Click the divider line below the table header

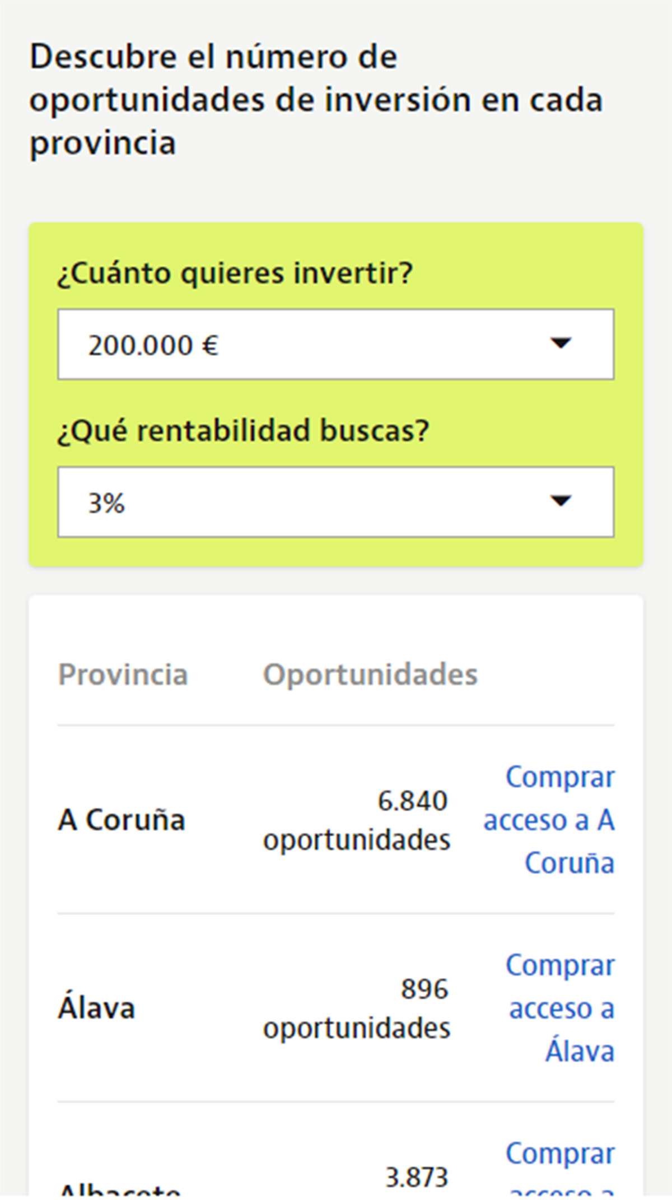(336, 725)
